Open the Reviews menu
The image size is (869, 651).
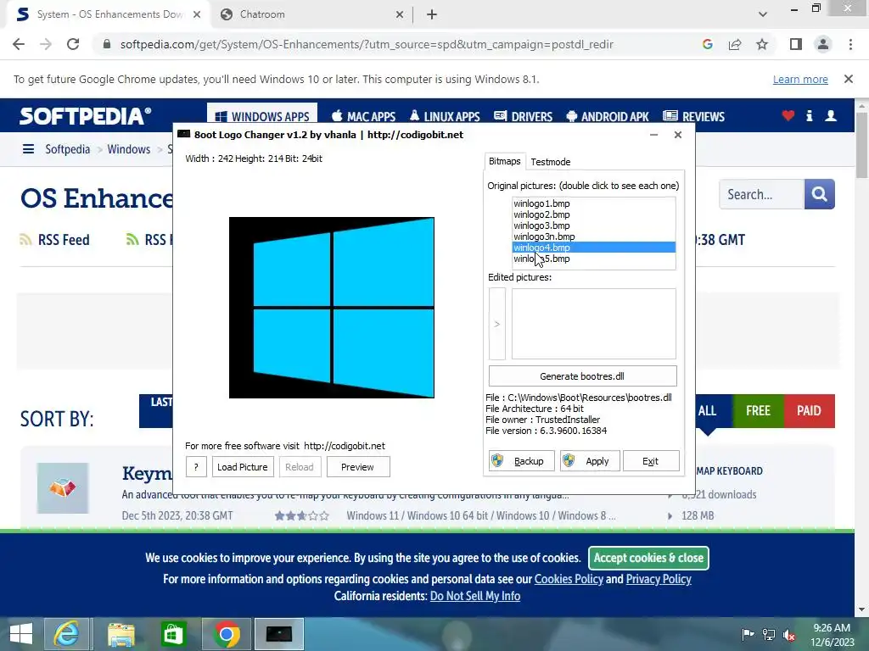694,116
